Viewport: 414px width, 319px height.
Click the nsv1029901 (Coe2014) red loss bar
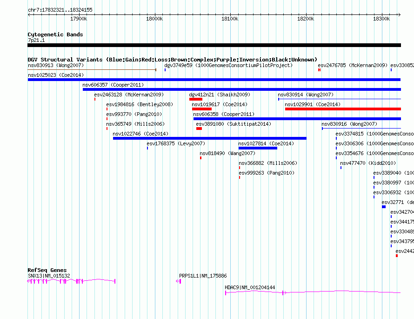(x=343, y=109)
